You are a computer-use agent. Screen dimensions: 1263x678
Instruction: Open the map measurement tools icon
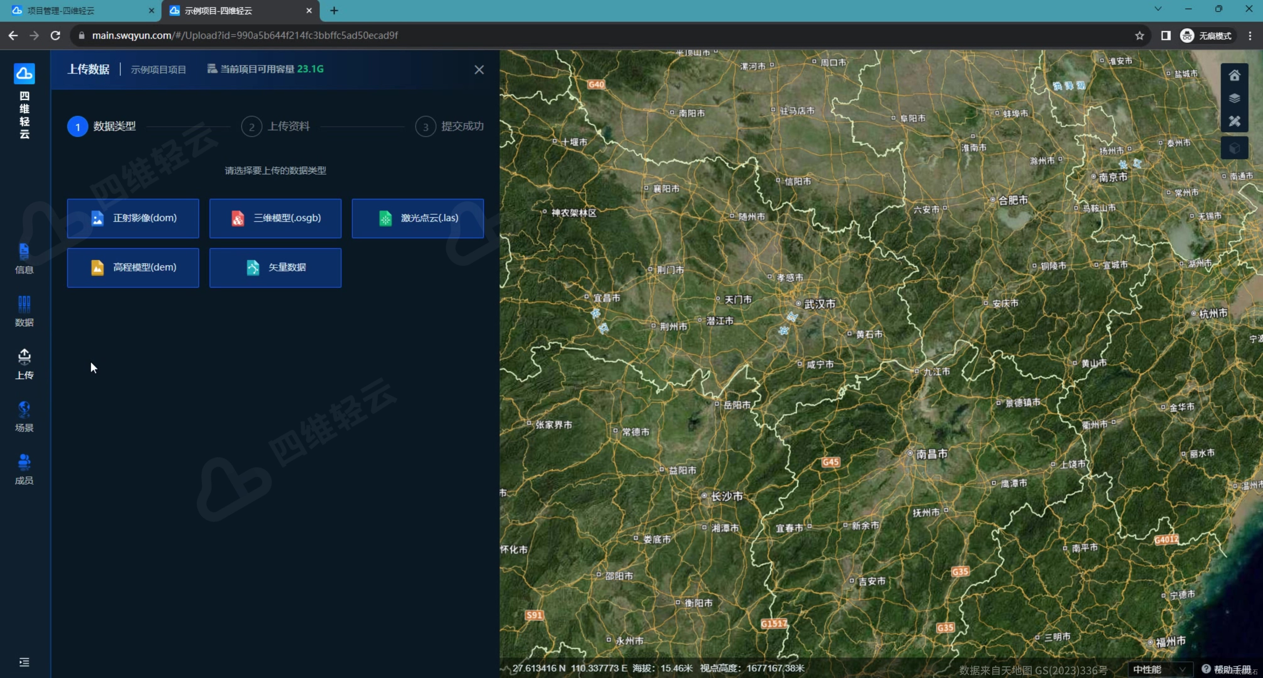tap(1234, 121)
